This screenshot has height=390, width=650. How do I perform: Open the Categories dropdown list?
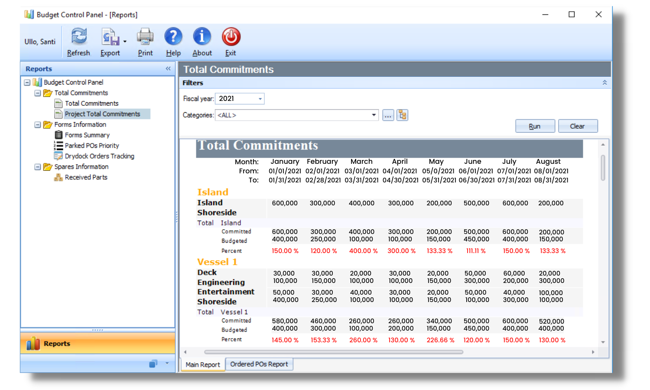pyautogui.click(x=373, y=115)
